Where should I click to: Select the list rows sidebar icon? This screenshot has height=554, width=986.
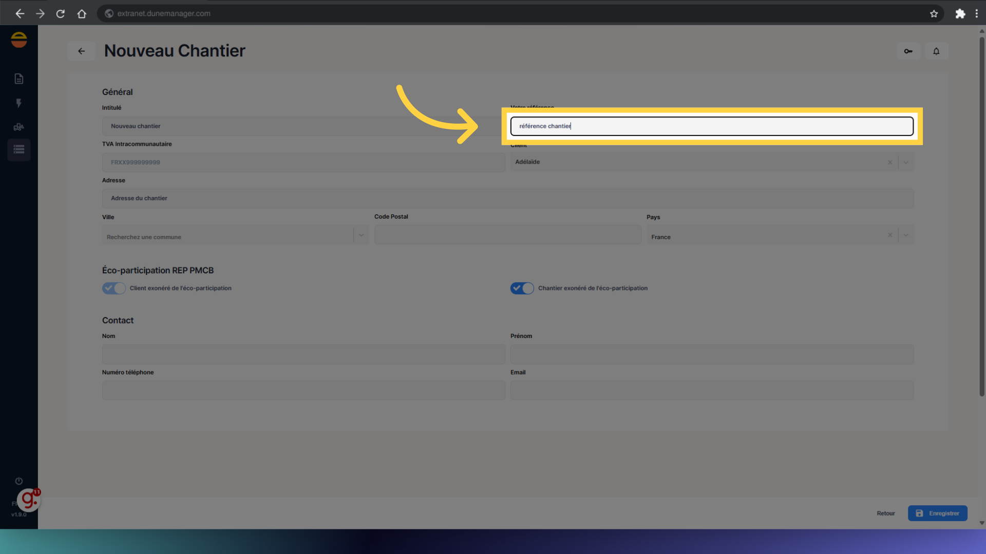(19, 149)
